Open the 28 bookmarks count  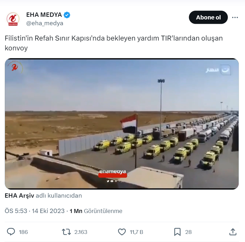pyautogui.click(x=188, y=232)
